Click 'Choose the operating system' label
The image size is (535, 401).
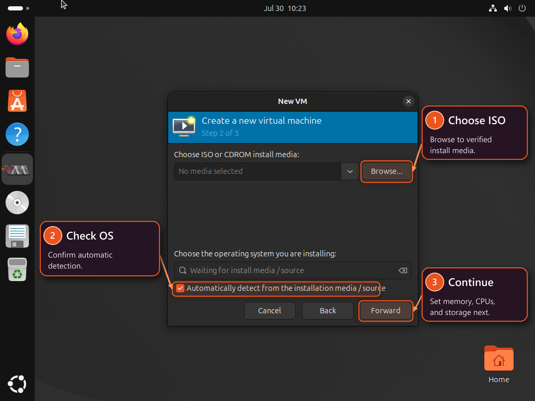pyautogui.click(x=255, y=254)
